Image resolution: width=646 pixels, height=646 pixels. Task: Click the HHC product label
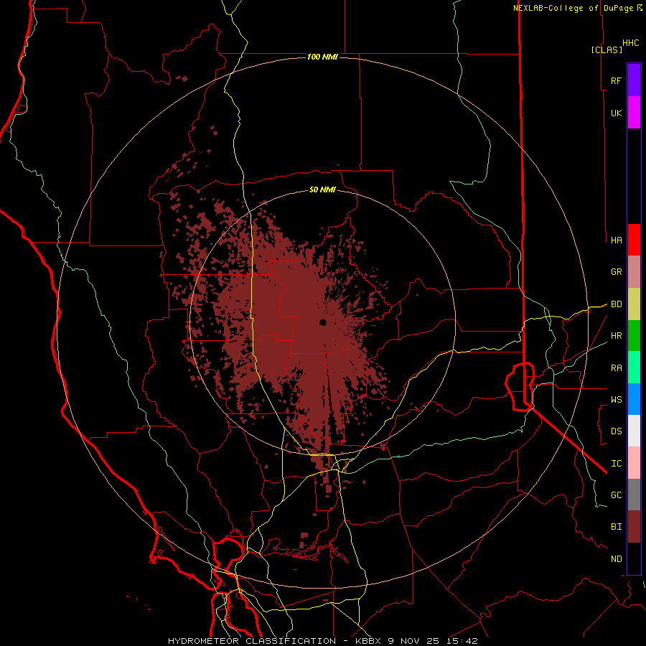click(631, 43)
